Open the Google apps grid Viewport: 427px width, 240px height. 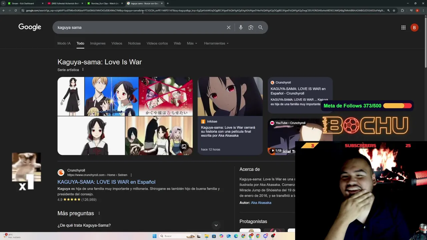[403, 28]
